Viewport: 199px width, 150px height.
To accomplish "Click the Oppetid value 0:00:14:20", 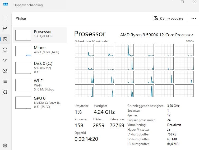I will pyautogui.click(x=86, y=139).
